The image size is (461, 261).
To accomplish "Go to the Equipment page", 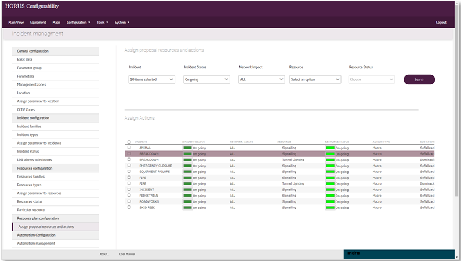I will pyautogui.click(x=38, y=23).
